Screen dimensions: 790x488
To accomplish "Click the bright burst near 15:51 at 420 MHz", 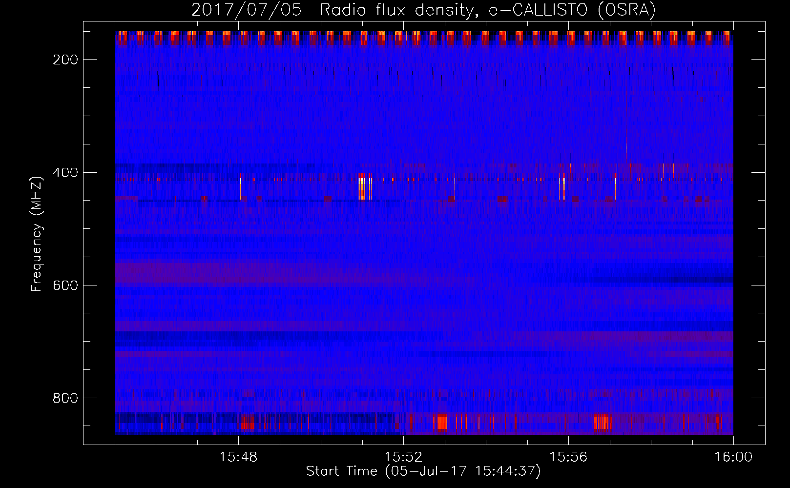I will tap(365, 186).
